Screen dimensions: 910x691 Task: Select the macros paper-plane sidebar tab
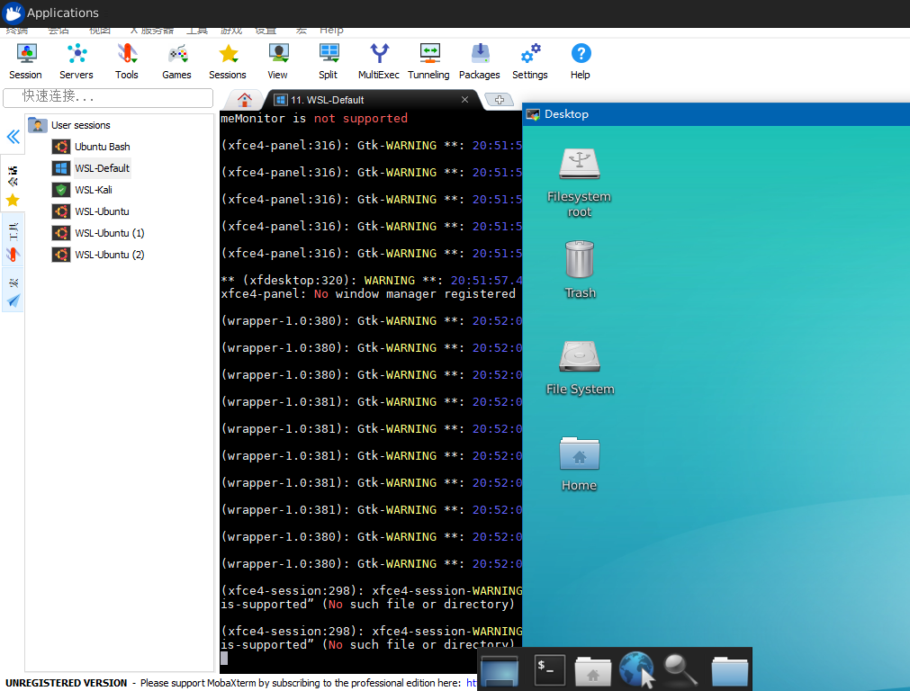coord(13,292)
